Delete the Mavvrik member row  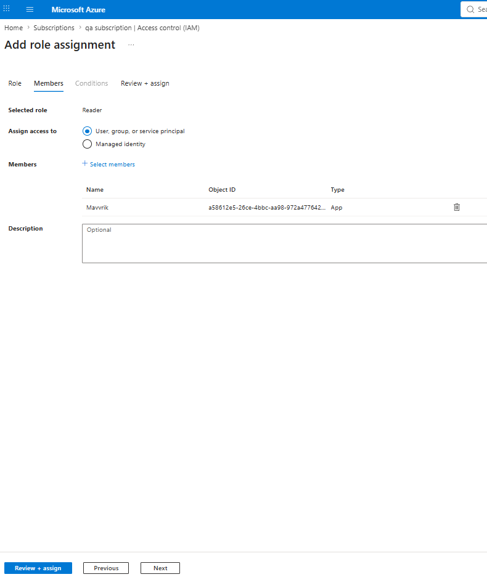pos(456,207)
